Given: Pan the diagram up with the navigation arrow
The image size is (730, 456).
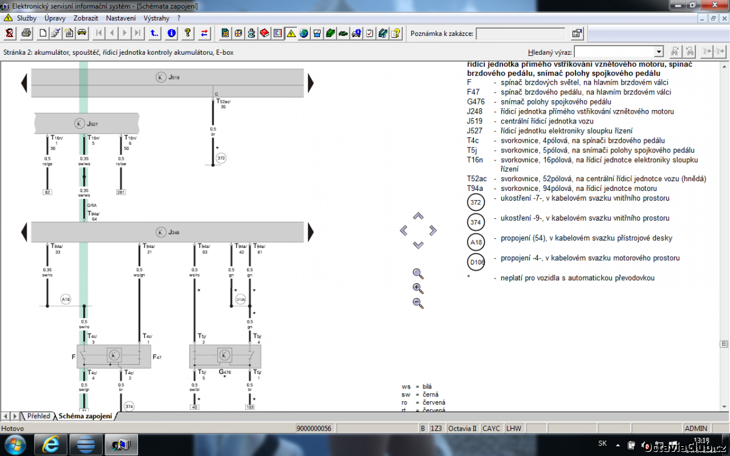Looking at the screenshot, I should pyautogui.click(x=418, y=216).
